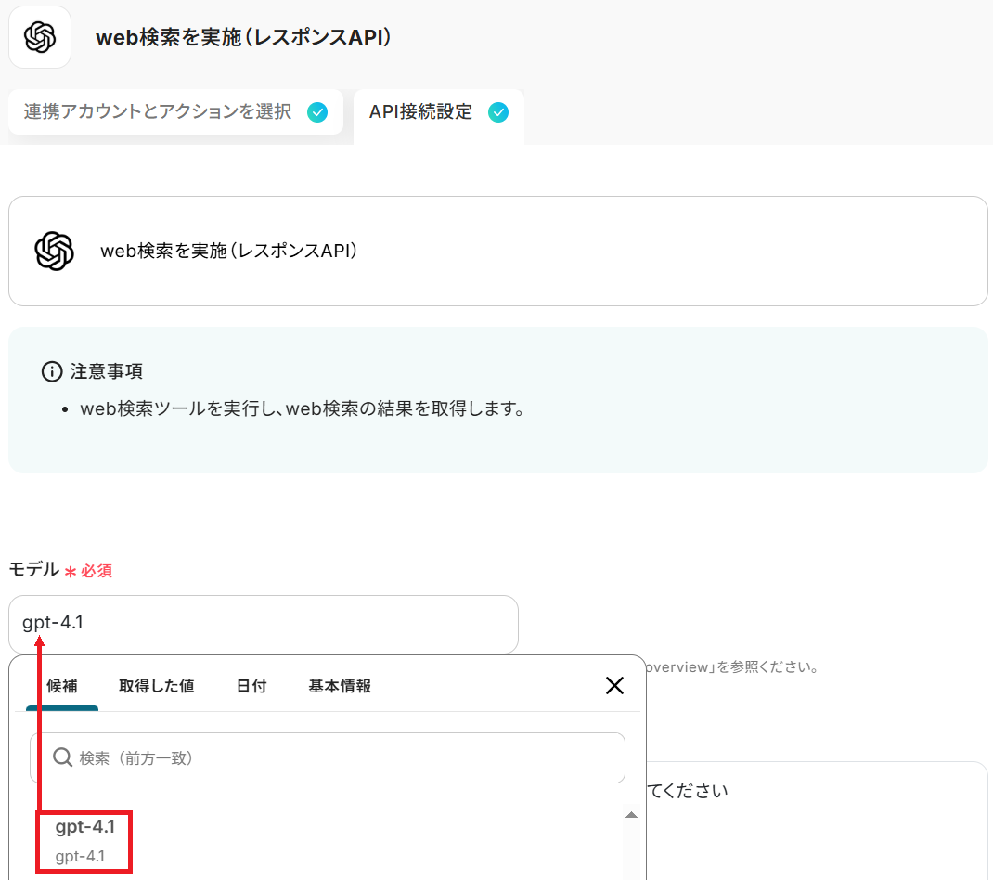Viewport: 993px width, 880px height.
Task: Click the text field containing てください
Action: coord(817,821)
